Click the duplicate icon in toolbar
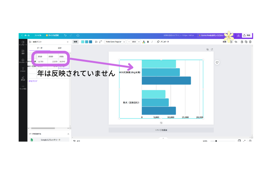Image resolution: width=267 pixels, height=186 pixels. click(246, 42)
